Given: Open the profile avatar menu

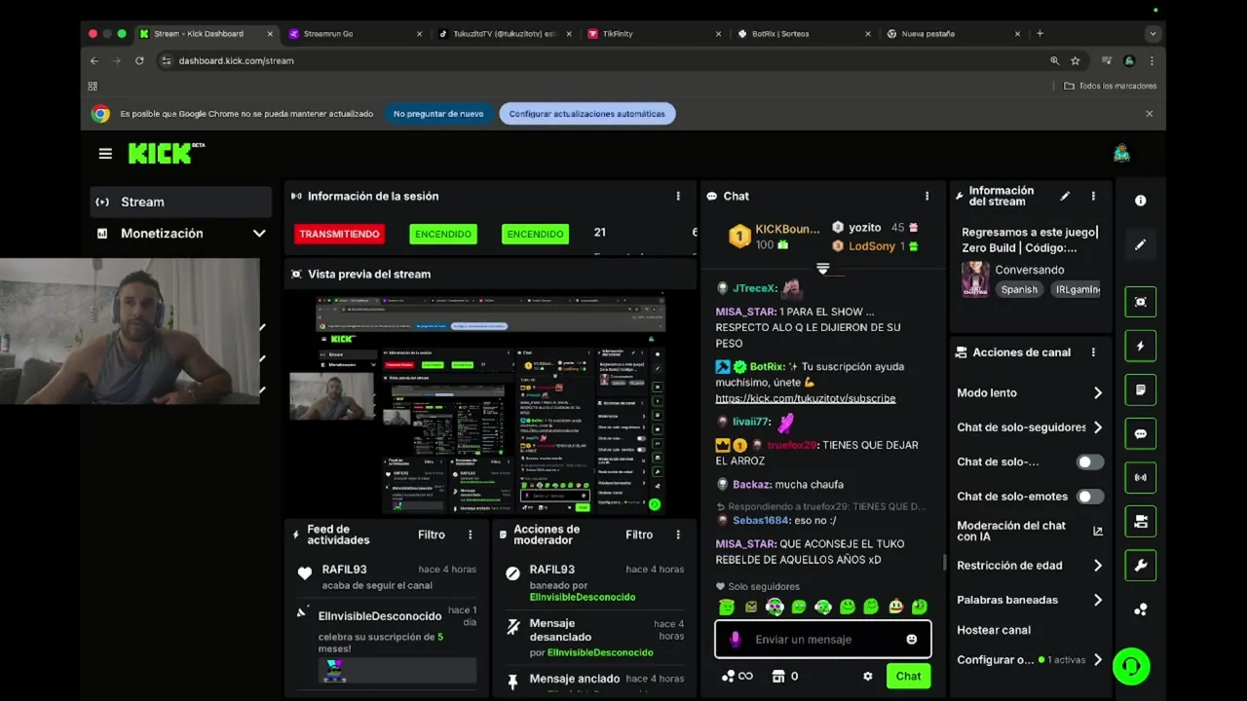Looking at the screenshot, I should (x=1121, y=153).
